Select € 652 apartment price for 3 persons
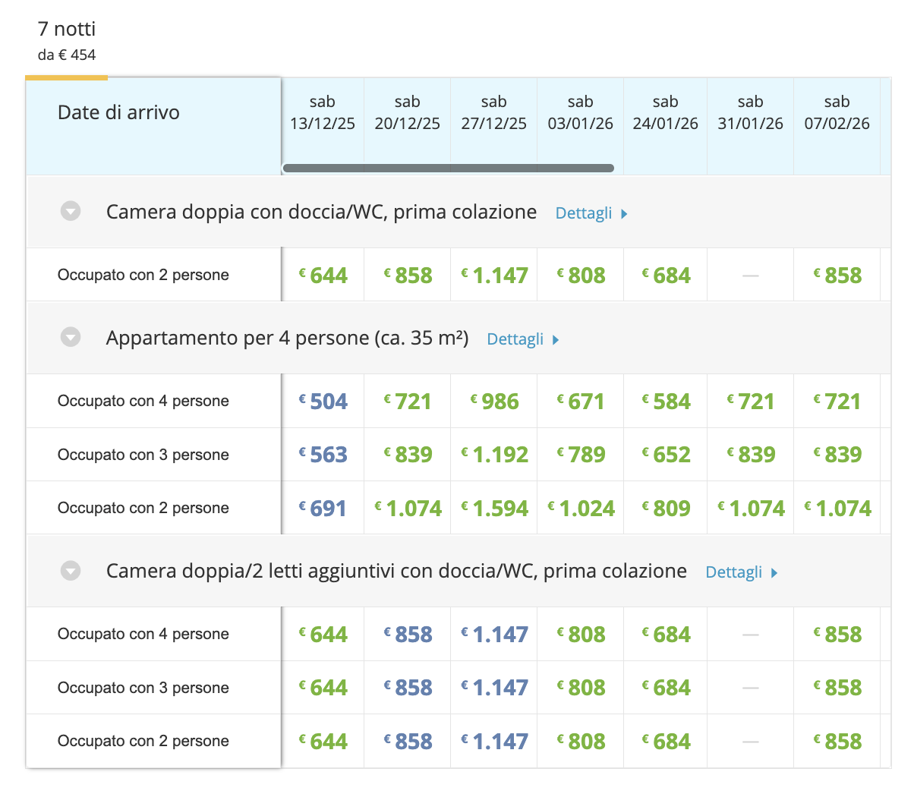 (666, 454)
